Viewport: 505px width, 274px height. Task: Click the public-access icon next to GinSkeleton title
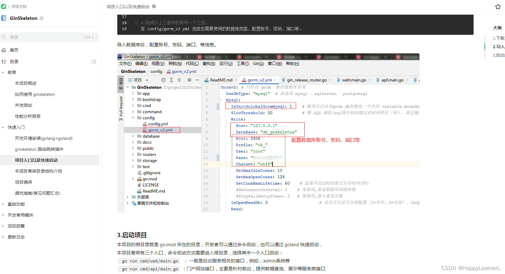coord(42,18)
